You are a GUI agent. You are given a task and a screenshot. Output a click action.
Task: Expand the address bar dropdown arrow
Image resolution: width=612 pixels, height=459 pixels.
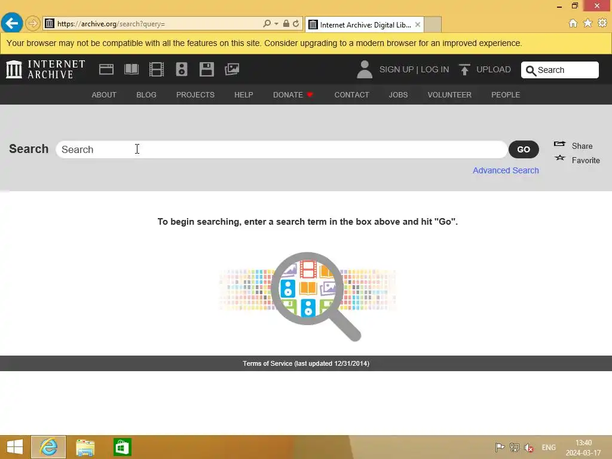(276, 24)
